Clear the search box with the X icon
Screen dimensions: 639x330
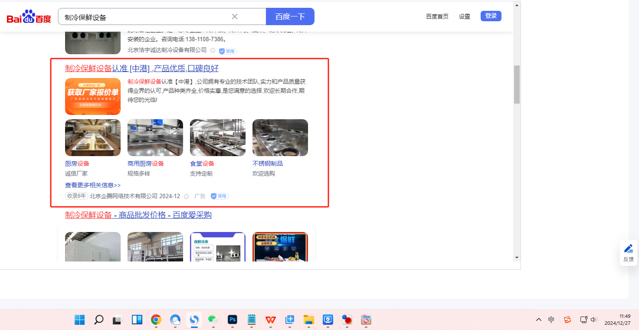[x=235, y=16]
